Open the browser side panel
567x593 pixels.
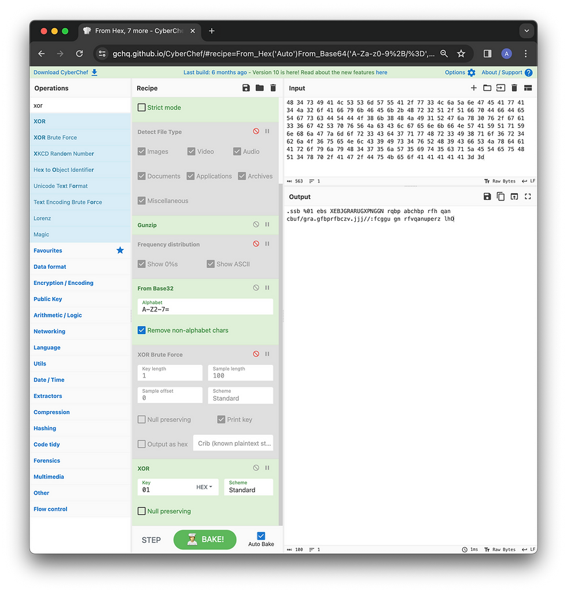(488, 54)
